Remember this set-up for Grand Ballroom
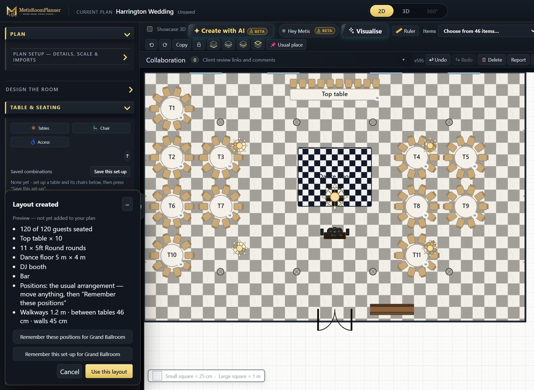The width and height of the screenshot is (534, 390). pos(72,354)
